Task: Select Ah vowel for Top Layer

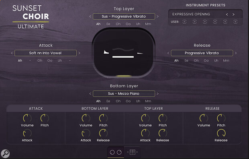Action: click(x=98, y=24)
